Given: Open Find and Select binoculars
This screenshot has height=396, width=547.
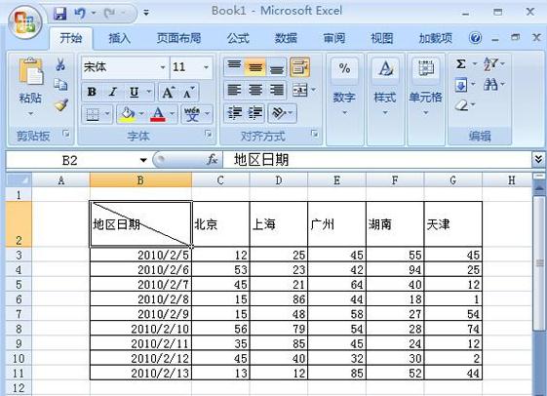Looking at the screenshot, I should pyautogui.click(x=490, y=84).
